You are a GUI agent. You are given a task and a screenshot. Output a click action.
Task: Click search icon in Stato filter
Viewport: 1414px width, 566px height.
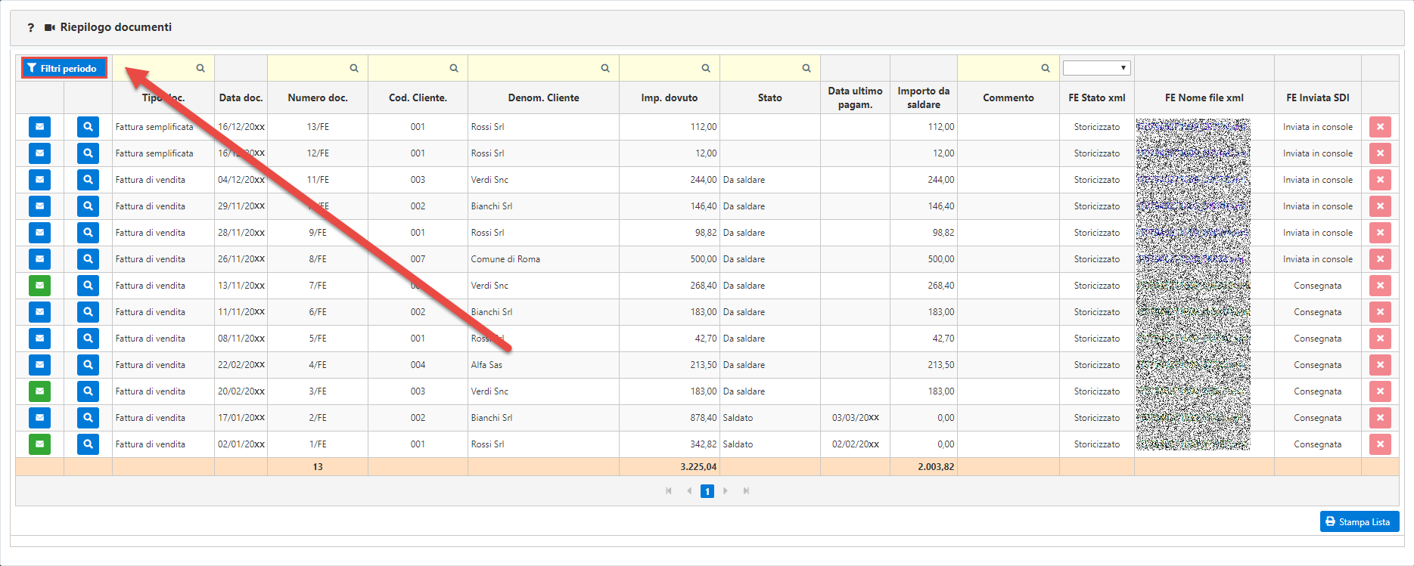[x=806, y=68]
